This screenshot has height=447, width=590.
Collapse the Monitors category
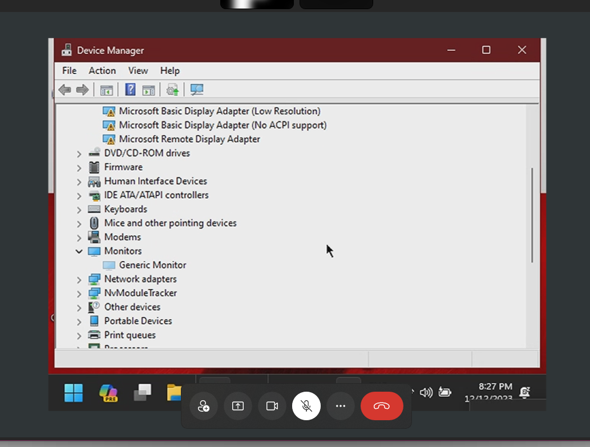tap(79, 251)
